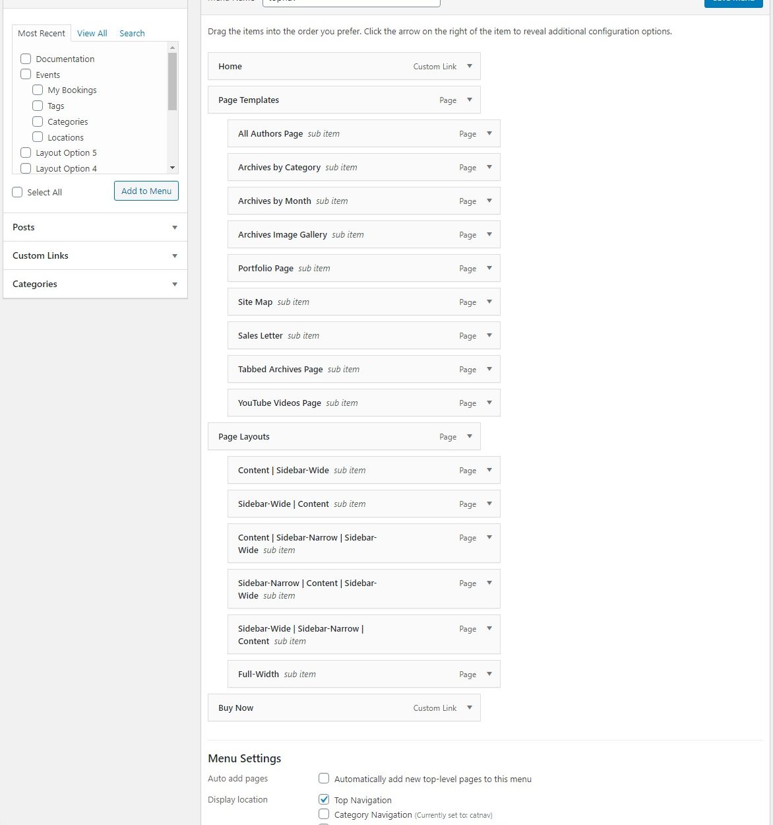Expand the Posts accordion section
The height and width of the screenshot is (825, 773).
96,227
